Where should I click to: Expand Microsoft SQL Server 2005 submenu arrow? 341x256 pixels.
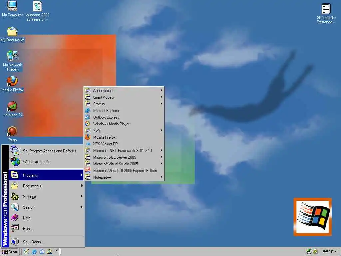point(161,157)
